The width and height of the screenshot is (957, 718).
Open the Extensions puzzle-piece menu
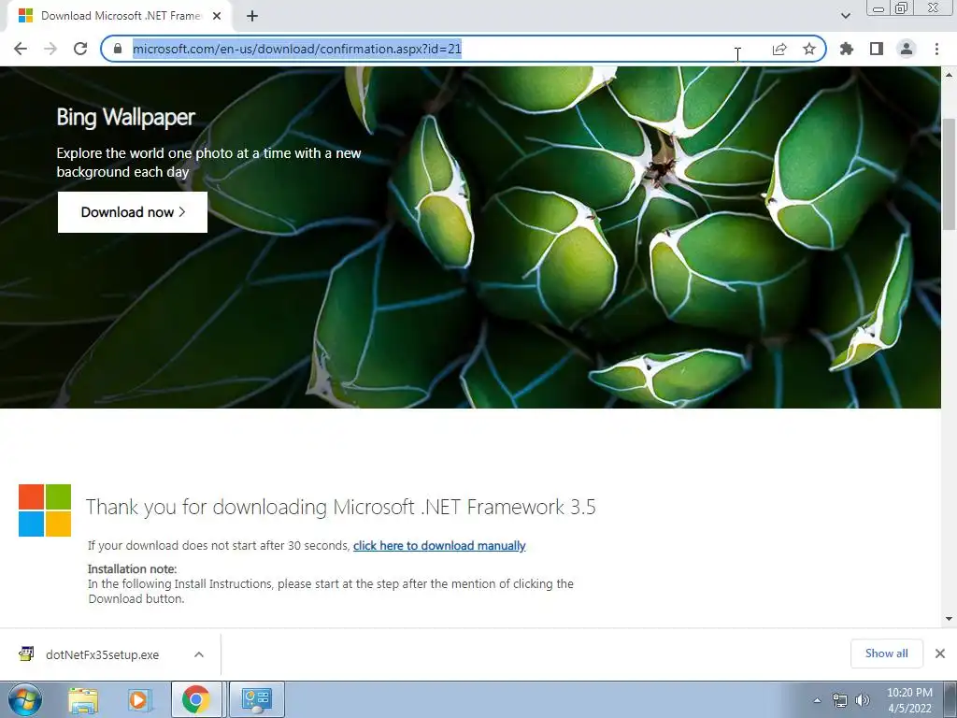(x=847, y=49)
